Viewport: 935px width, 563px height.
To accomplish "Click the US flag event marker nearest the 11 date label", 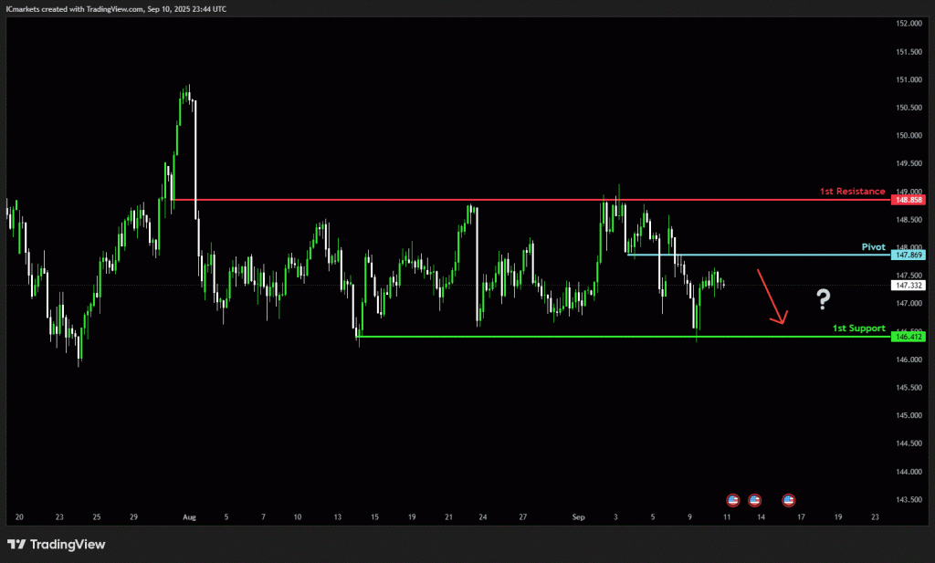I will click(733, 500).
